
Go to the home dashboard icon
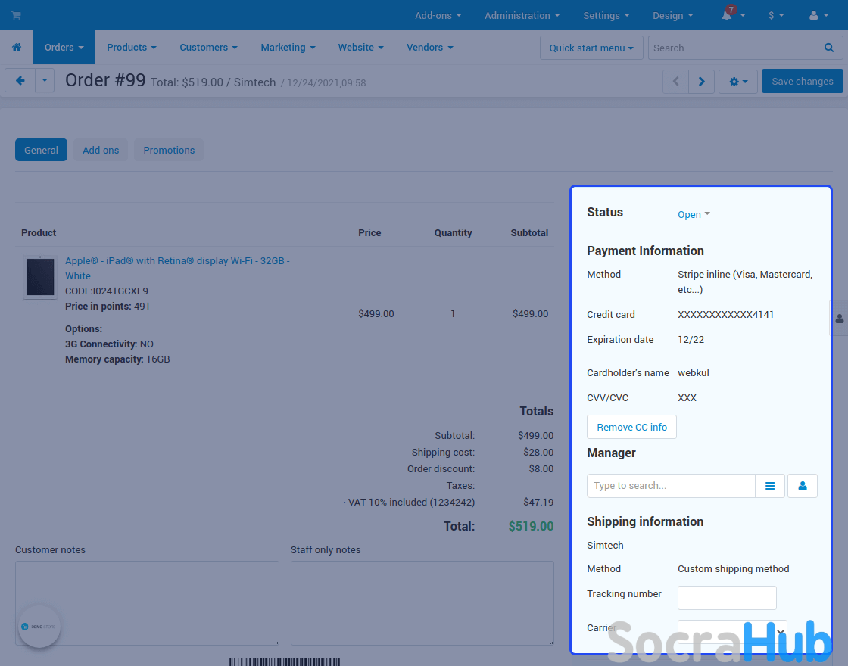click(x=17, y=47)
